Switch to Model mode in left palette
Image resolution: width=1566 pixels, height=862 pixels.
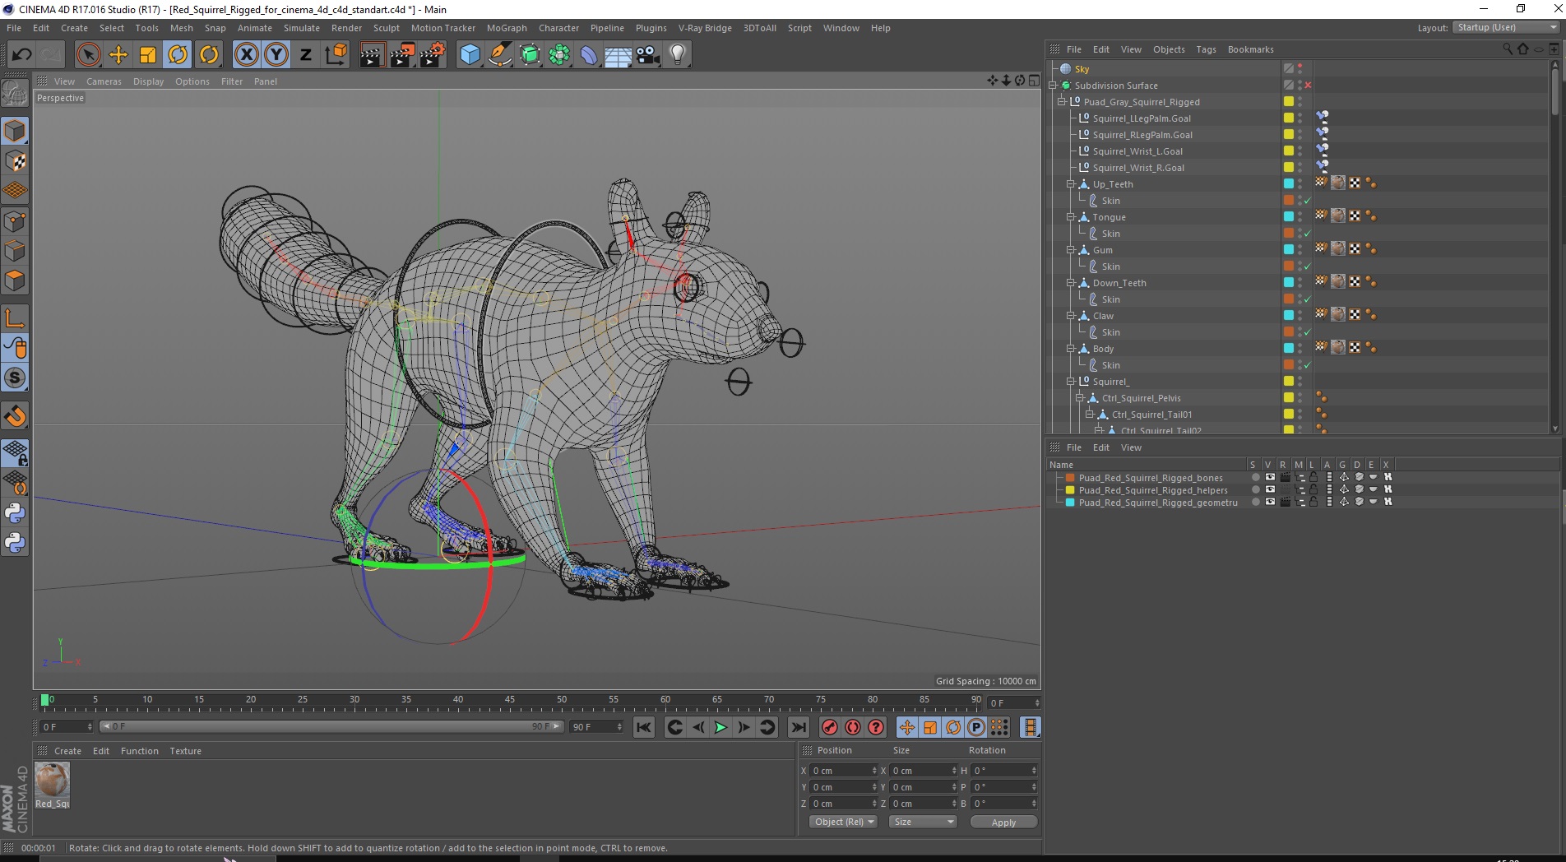pos(15,131)
